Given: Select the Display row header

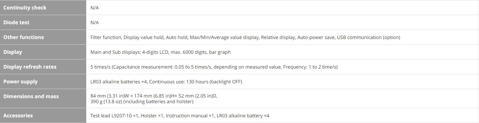Looking at the screenshot, I should pos(43,52).
